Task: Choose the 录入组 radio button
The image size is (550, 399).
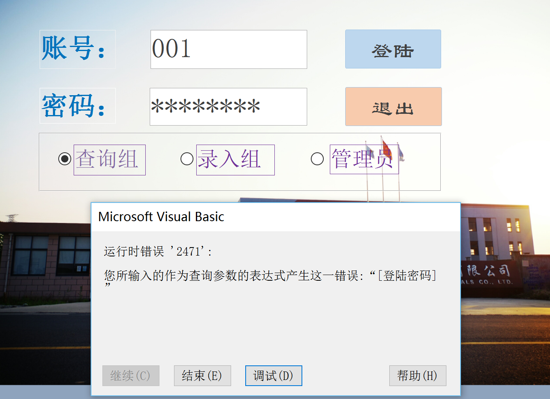Action: coord(187,159)
